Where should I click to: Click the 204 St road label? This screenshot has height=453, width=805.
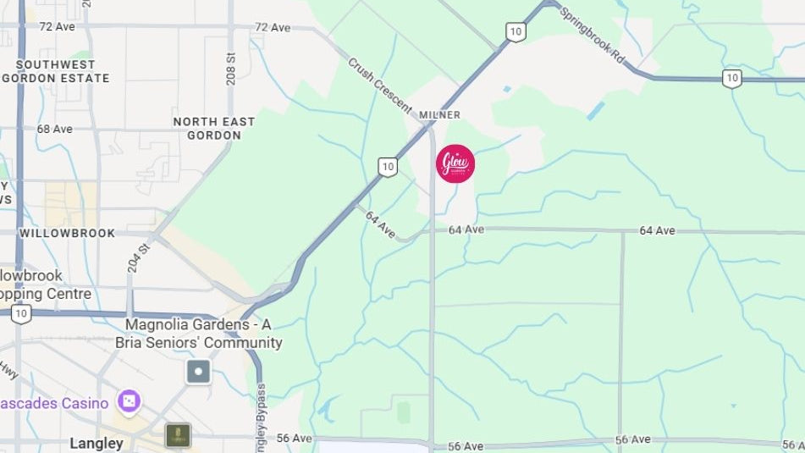(139, 258)
